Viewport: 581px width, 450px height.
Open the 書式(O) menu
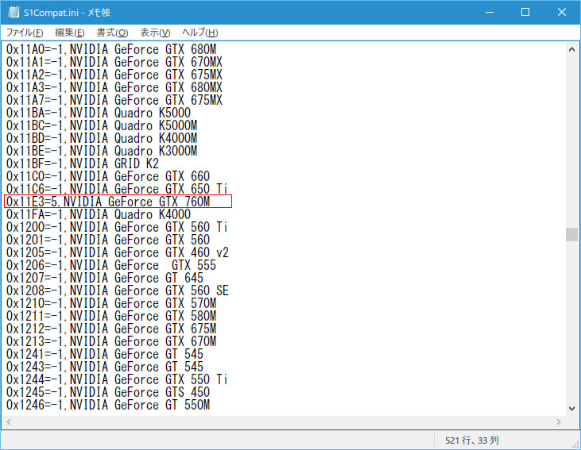112,33
